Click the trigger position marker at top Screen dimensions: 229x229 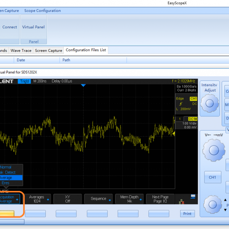click(84, 85)
